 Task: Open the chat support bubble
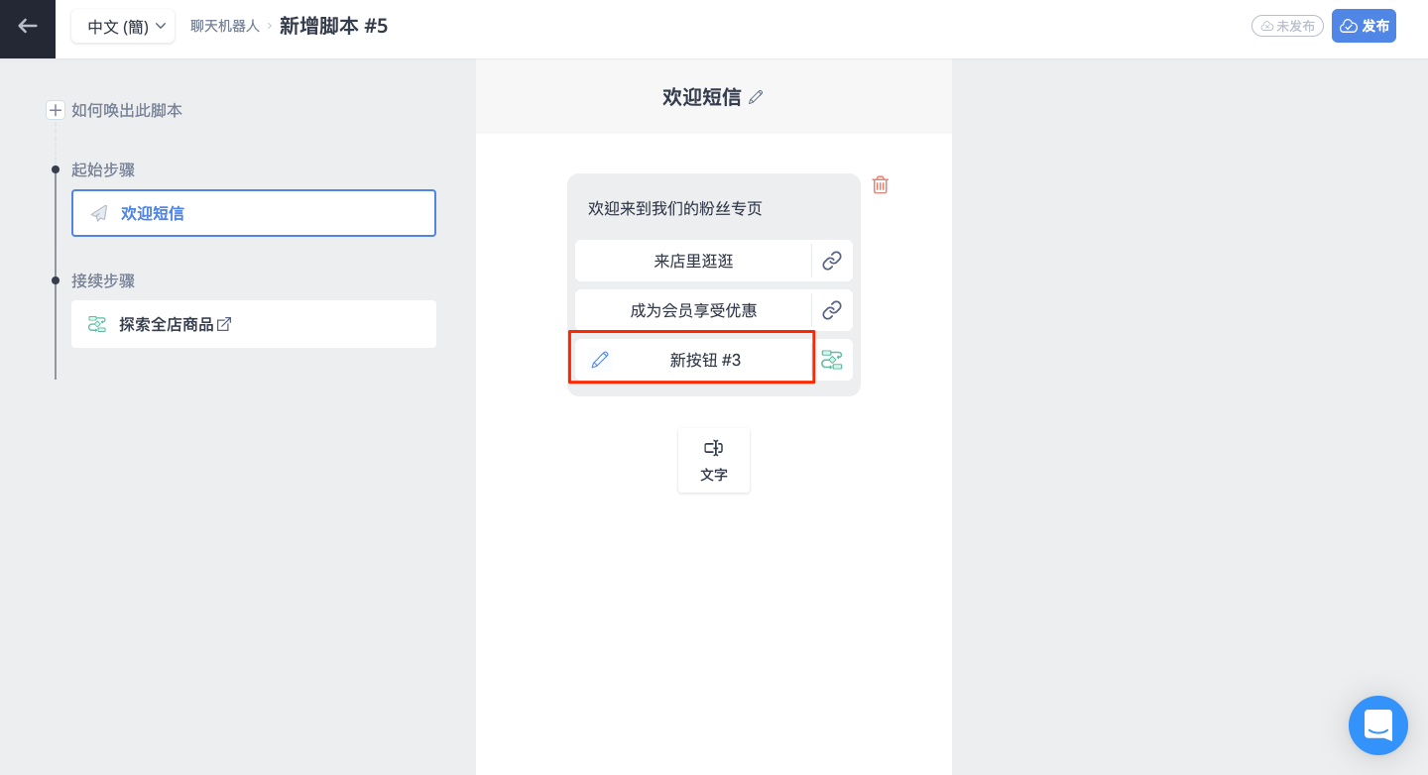click(x=1378, y=725)
